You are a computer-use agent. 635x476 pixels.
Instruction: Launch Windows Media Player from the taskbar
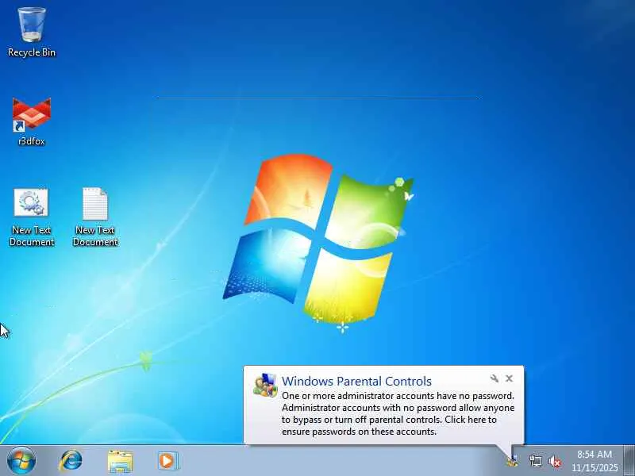point(167,461)
